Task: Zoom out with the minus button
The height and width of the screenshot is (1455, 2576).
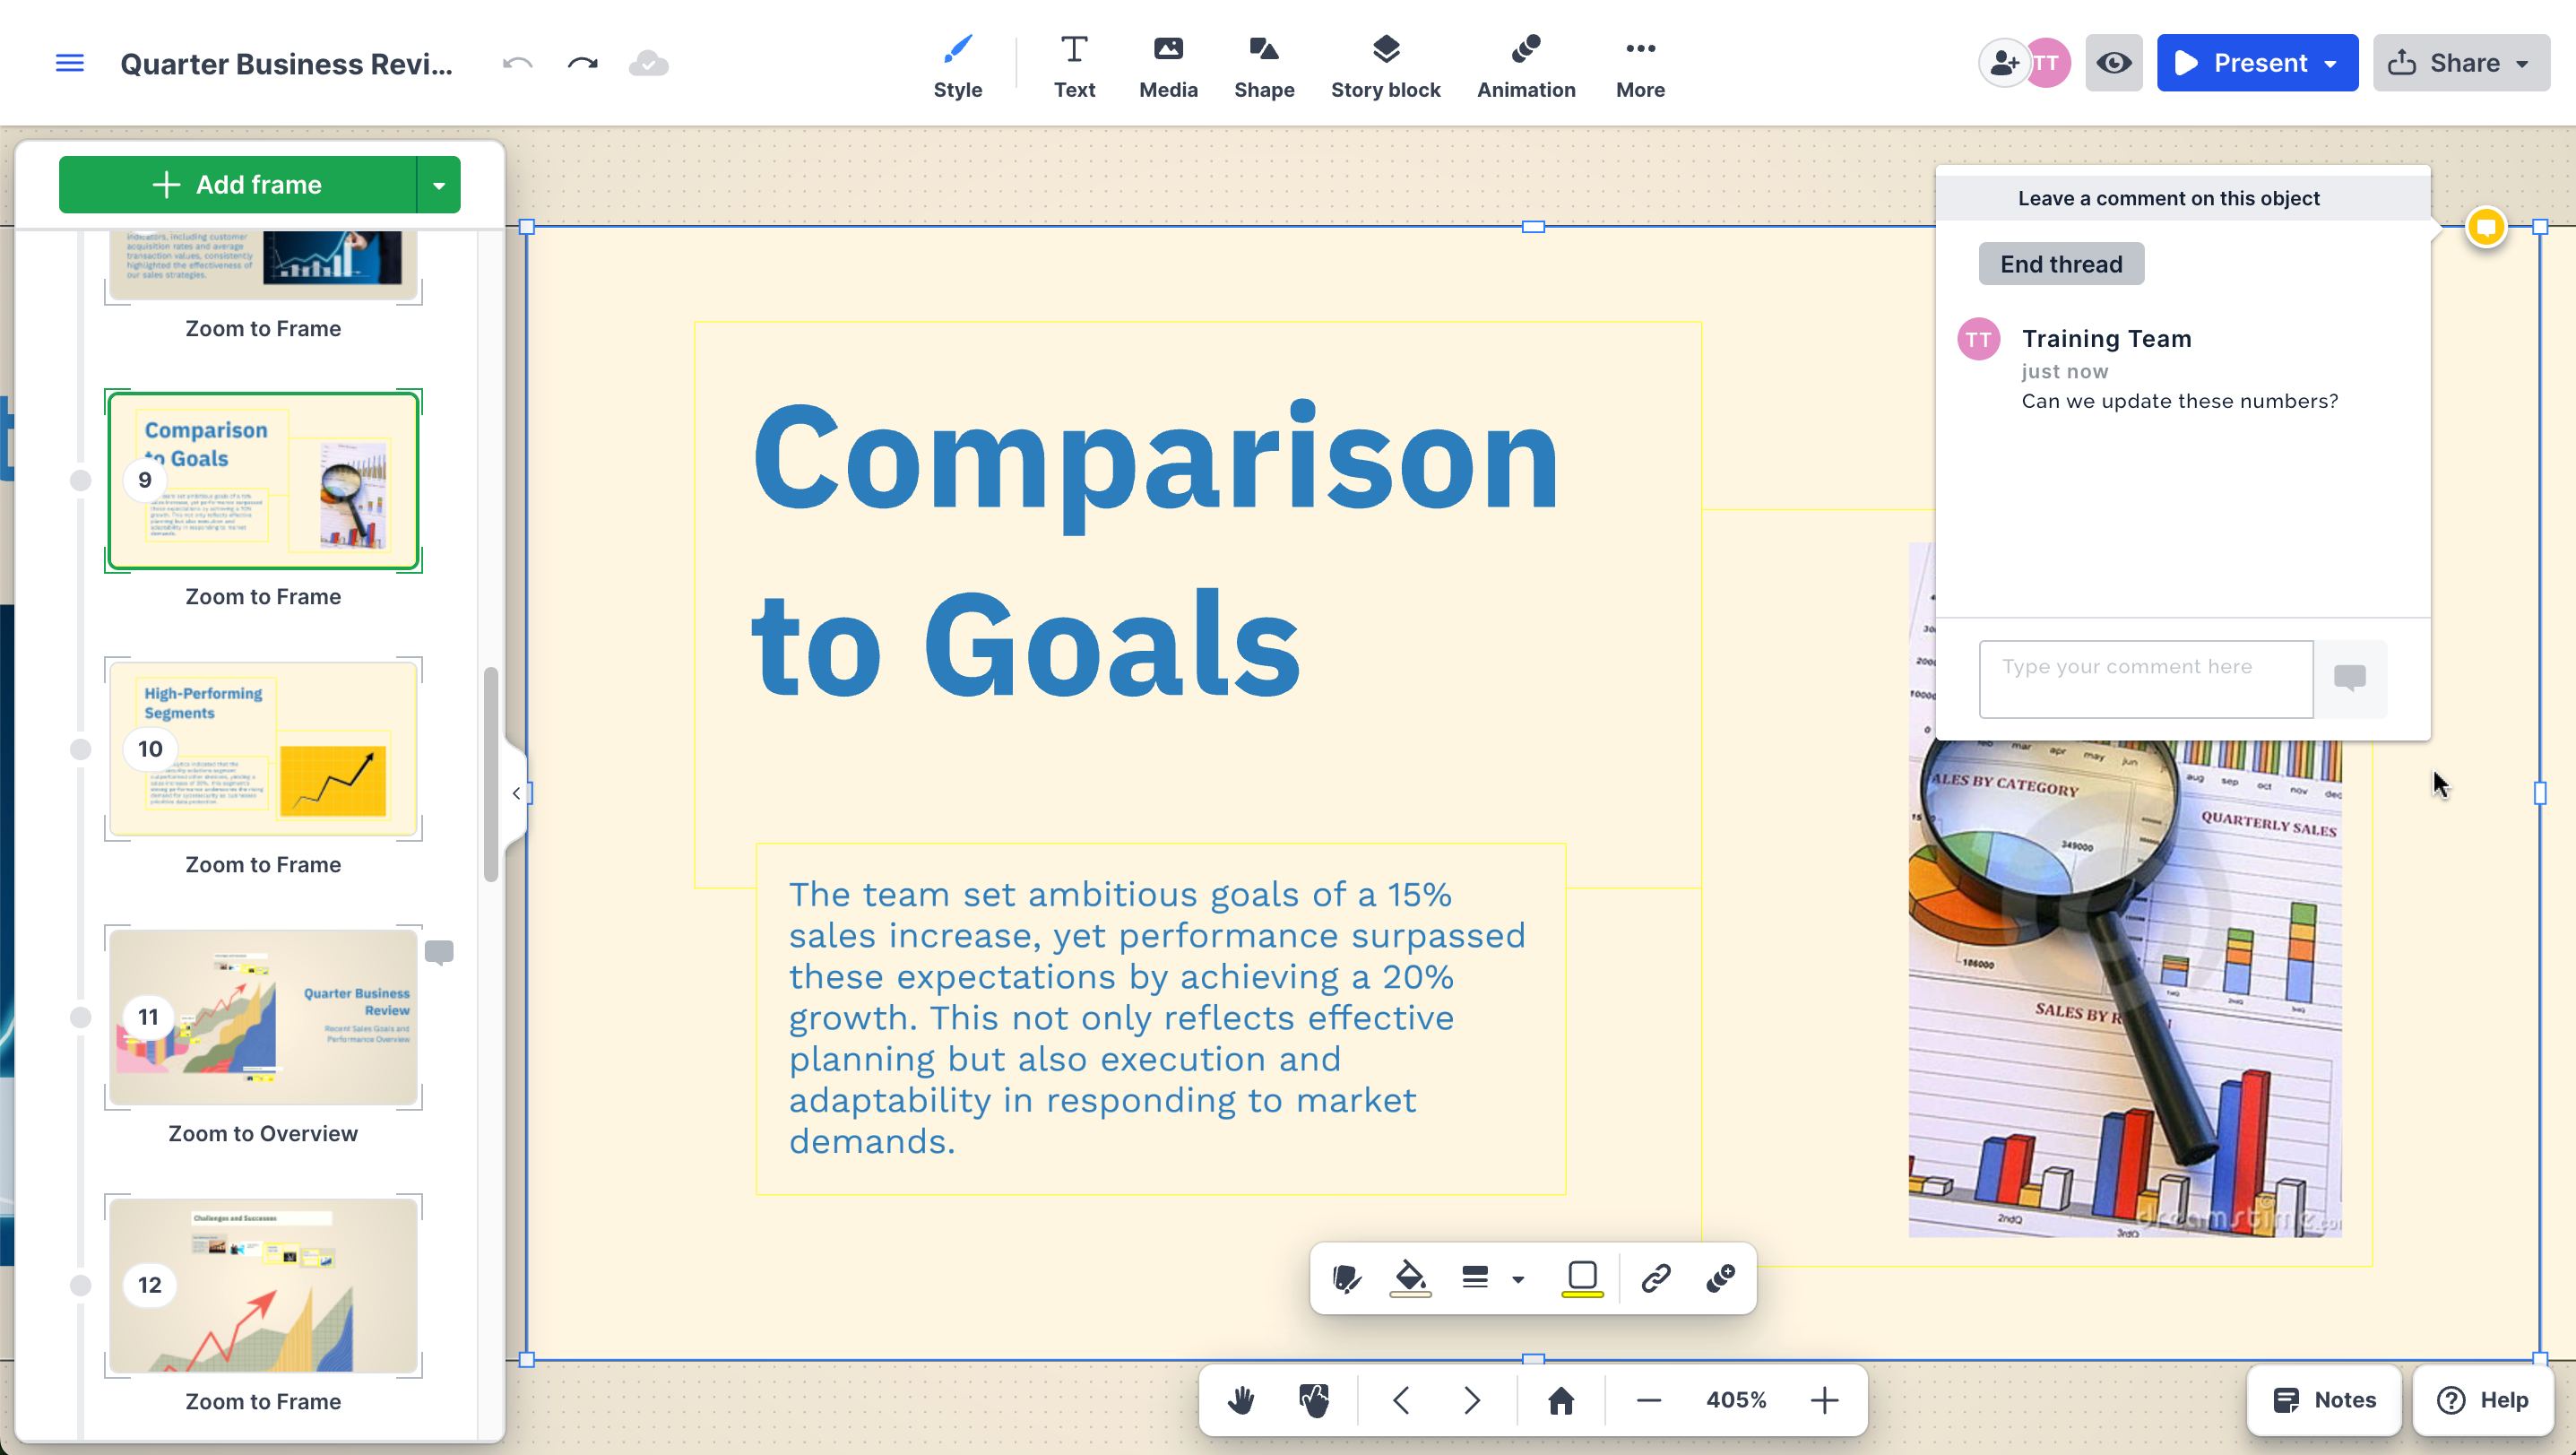Action: pyautogui.click(x=1649, y=1399)
